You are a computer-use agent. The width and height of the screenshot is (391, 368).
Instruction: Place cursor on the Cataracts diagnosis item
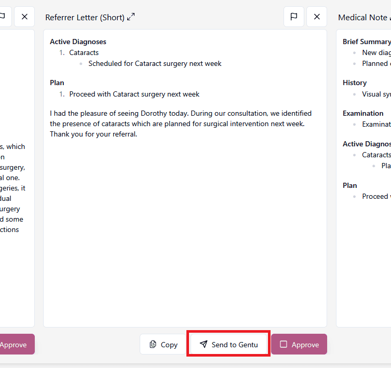pyautogui.click(x=84, y=52)
